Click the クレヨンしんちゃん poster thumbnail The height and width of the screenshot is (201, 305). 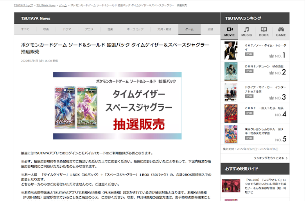[231, 134]
